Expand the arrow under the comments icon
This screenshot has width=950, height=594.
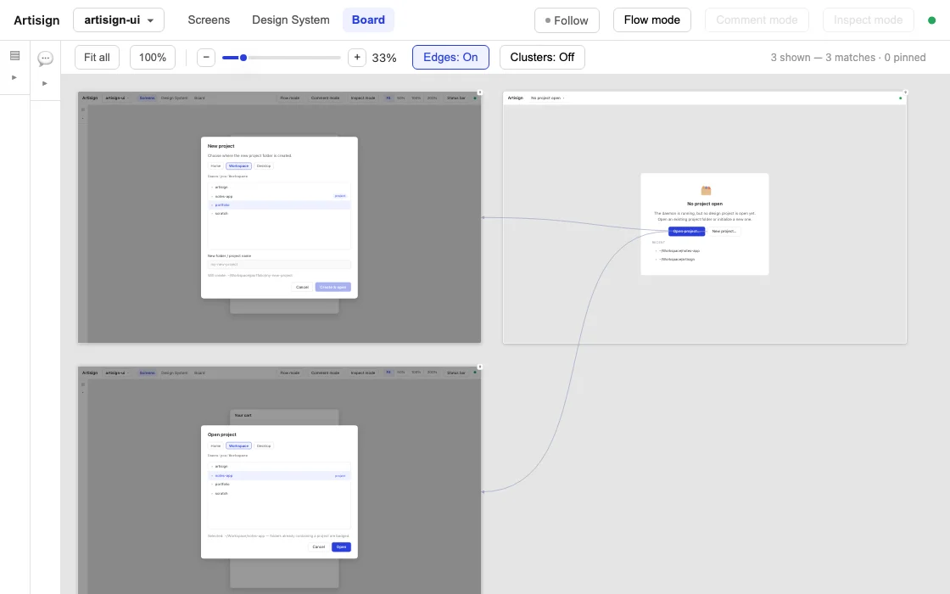pos(45,83)
